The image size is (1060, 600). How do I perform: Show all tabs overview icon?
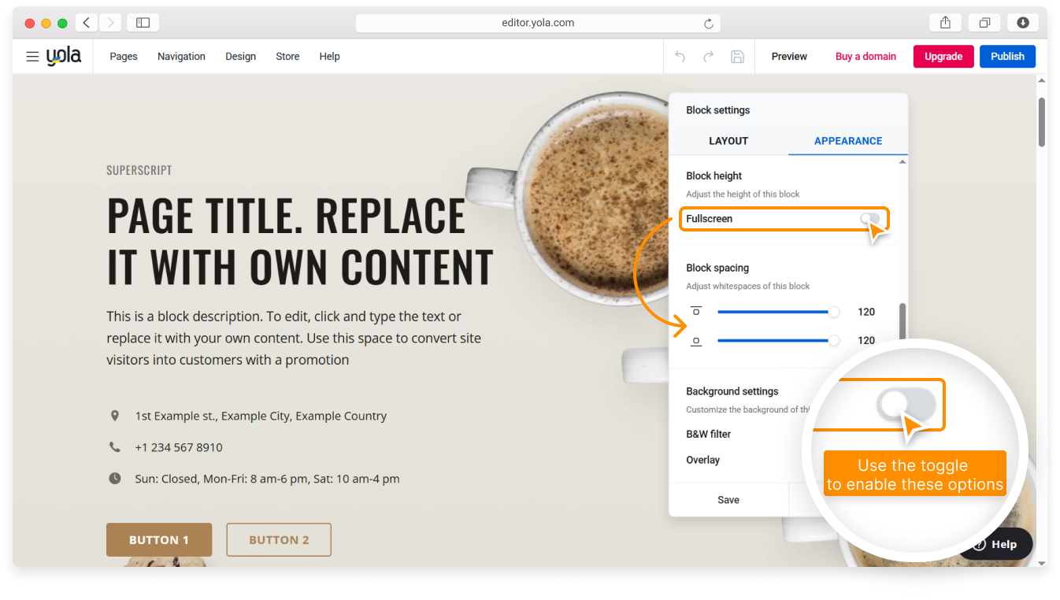[x=984, y=23]
